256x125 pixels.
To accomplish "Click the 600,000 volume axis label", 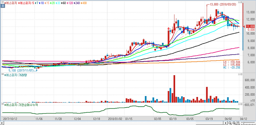I will [x=250, y=80].
